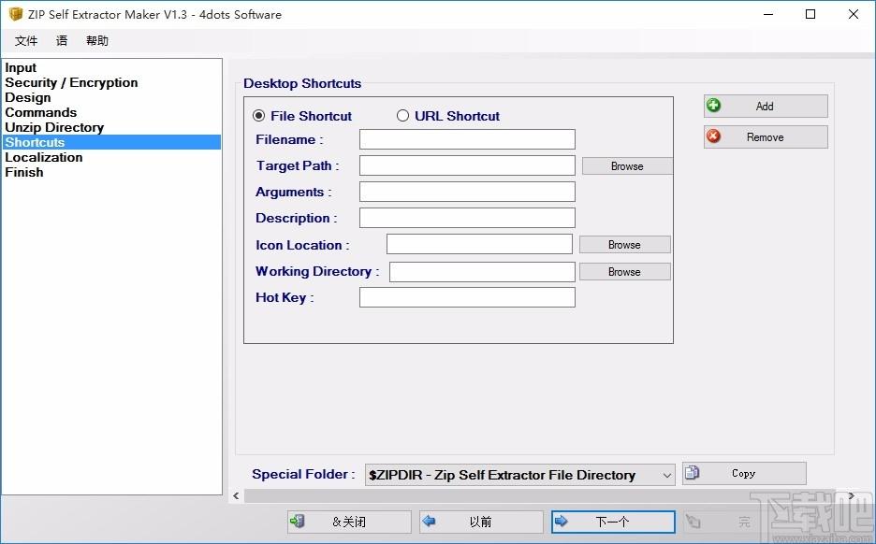Focus the Description input field
The image size is (876, 544).
click(x=467, y=218)
